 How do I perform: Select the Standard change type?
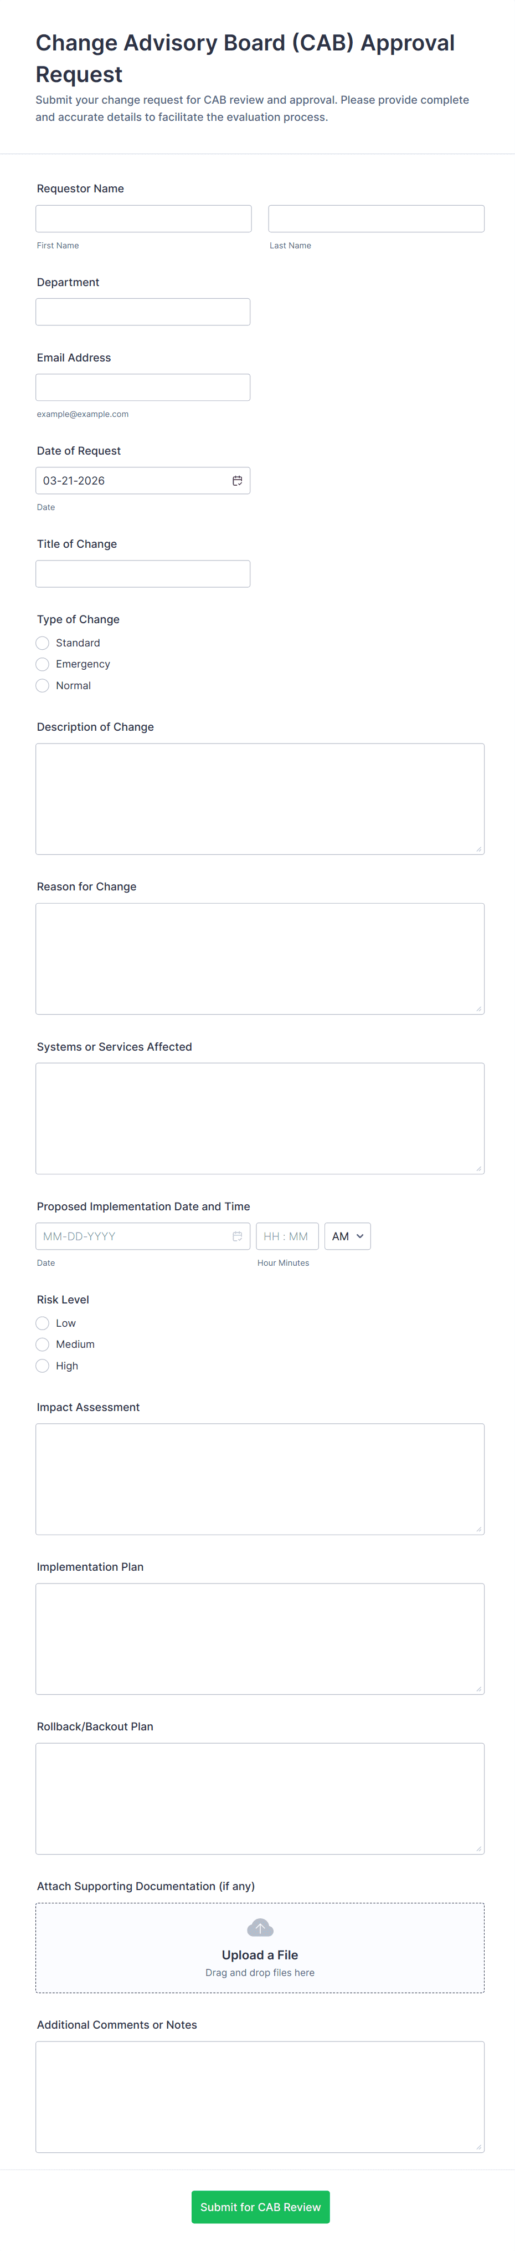(x=43, y=643)
